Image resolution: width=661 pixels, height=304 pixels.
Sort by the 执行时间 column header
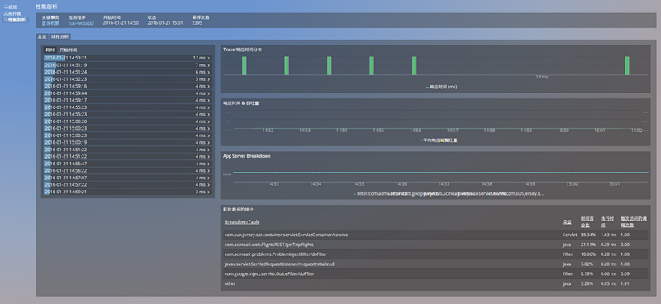click(x=607, y=222)
